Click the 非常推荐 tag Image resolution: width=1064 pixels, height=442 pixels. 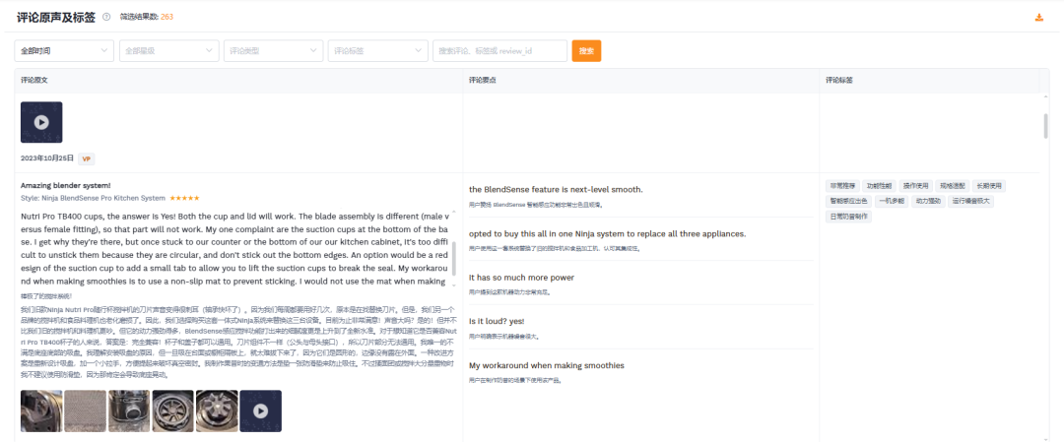click(842, 186)
